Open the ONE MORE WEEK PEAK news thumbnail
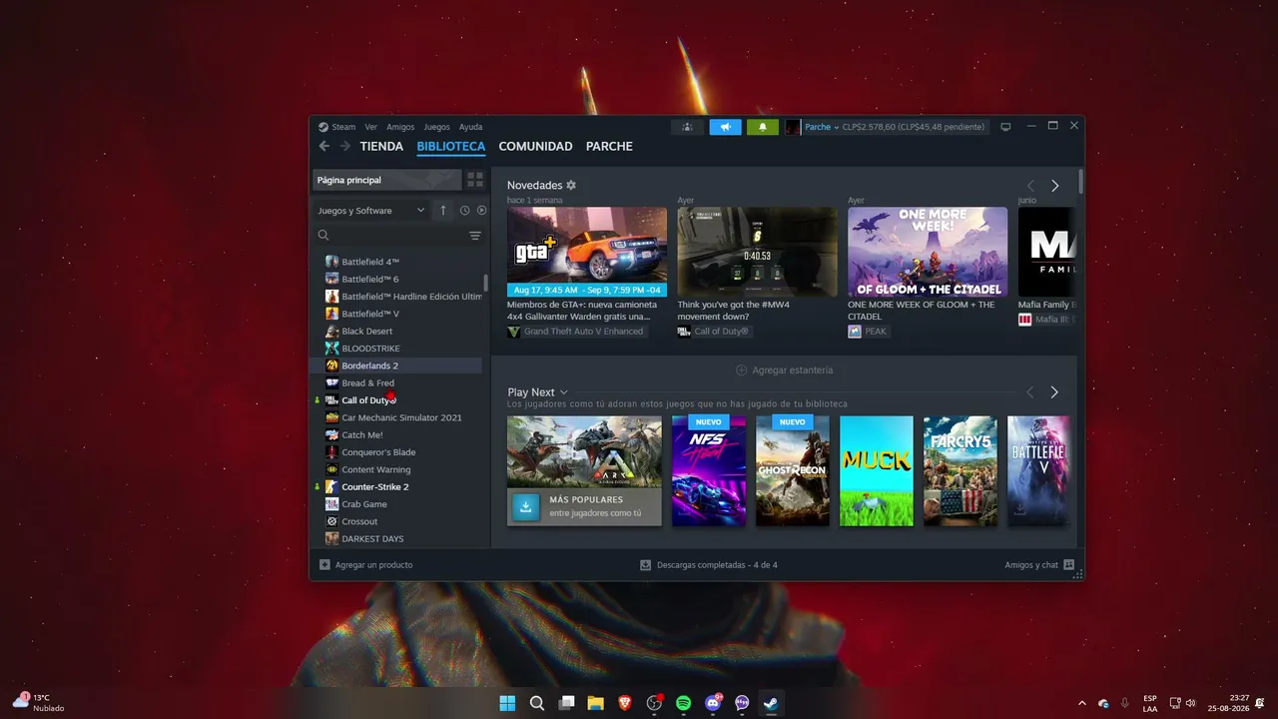 coord(928,252)
